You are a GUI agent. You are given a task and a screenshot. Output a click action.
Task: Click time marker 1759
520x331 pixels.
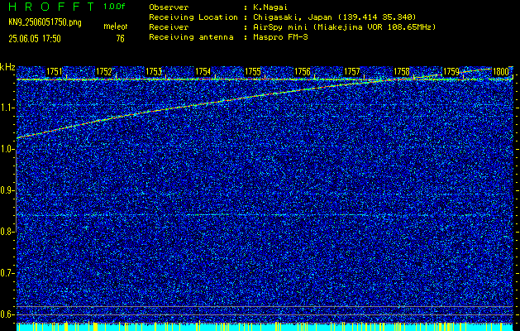[451, 71]
